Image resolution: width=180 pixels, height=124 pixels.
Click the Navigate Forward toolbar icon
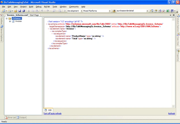tap(60, 11)
